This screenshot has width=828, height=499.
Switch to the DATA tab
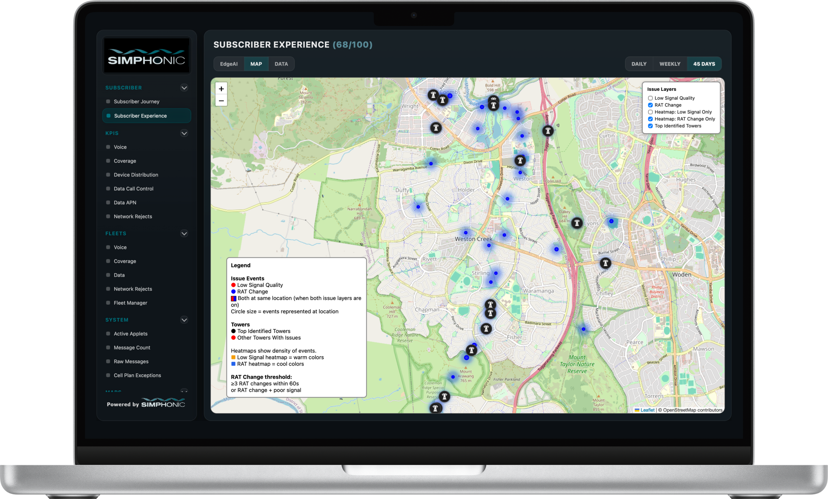(281, 64)
